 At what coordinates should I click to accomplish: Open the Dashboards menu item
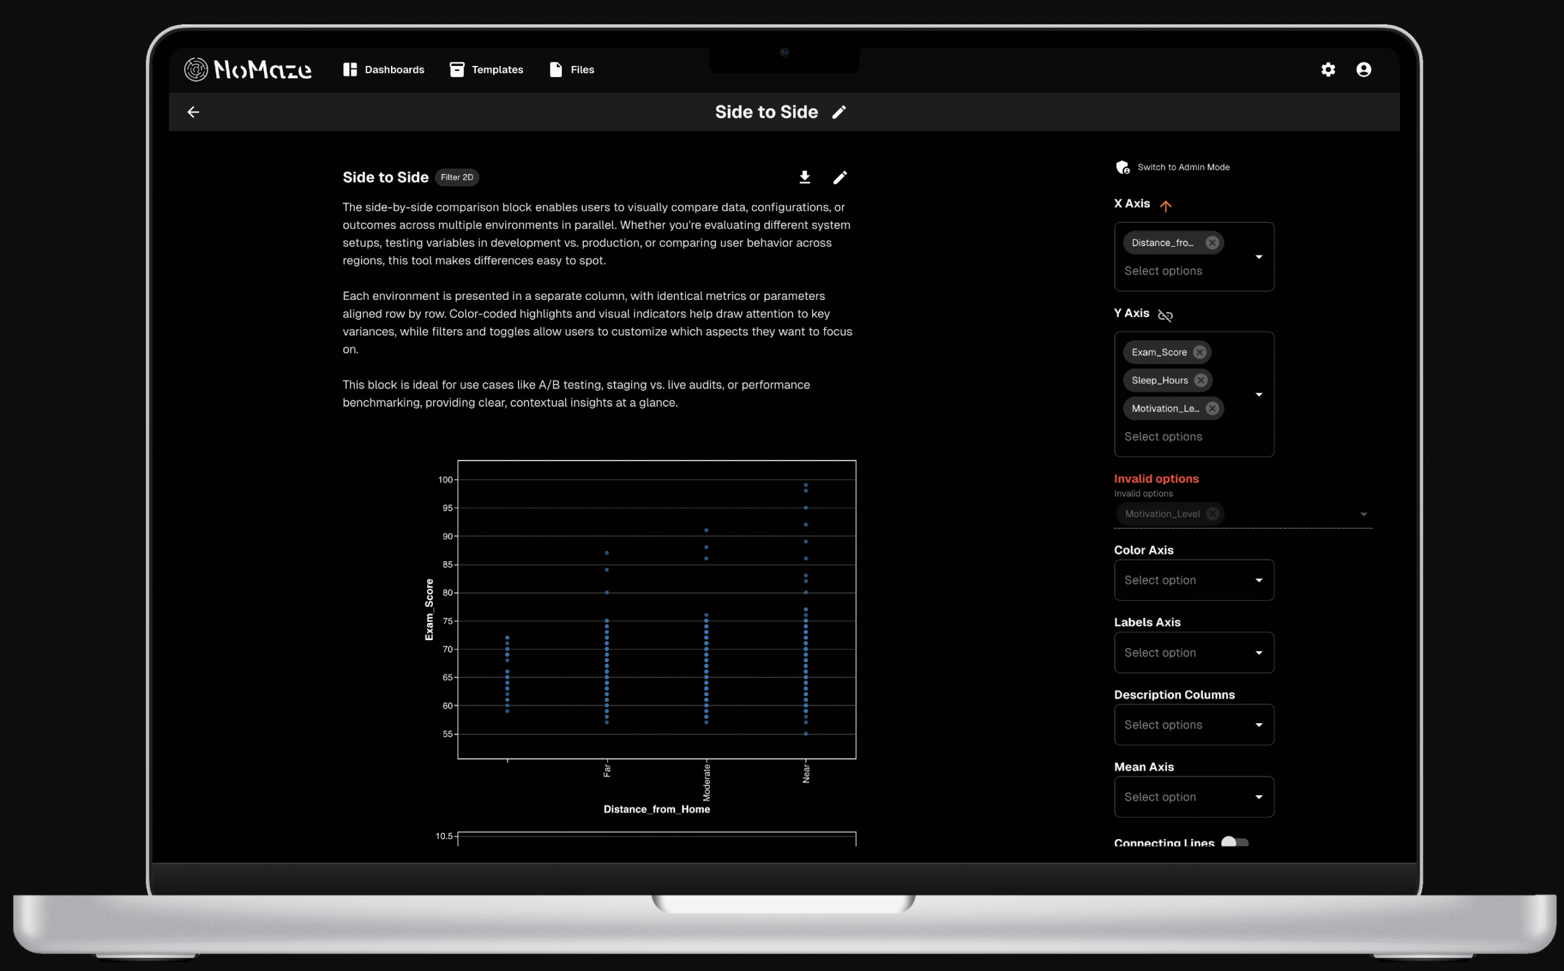point(384,70)
